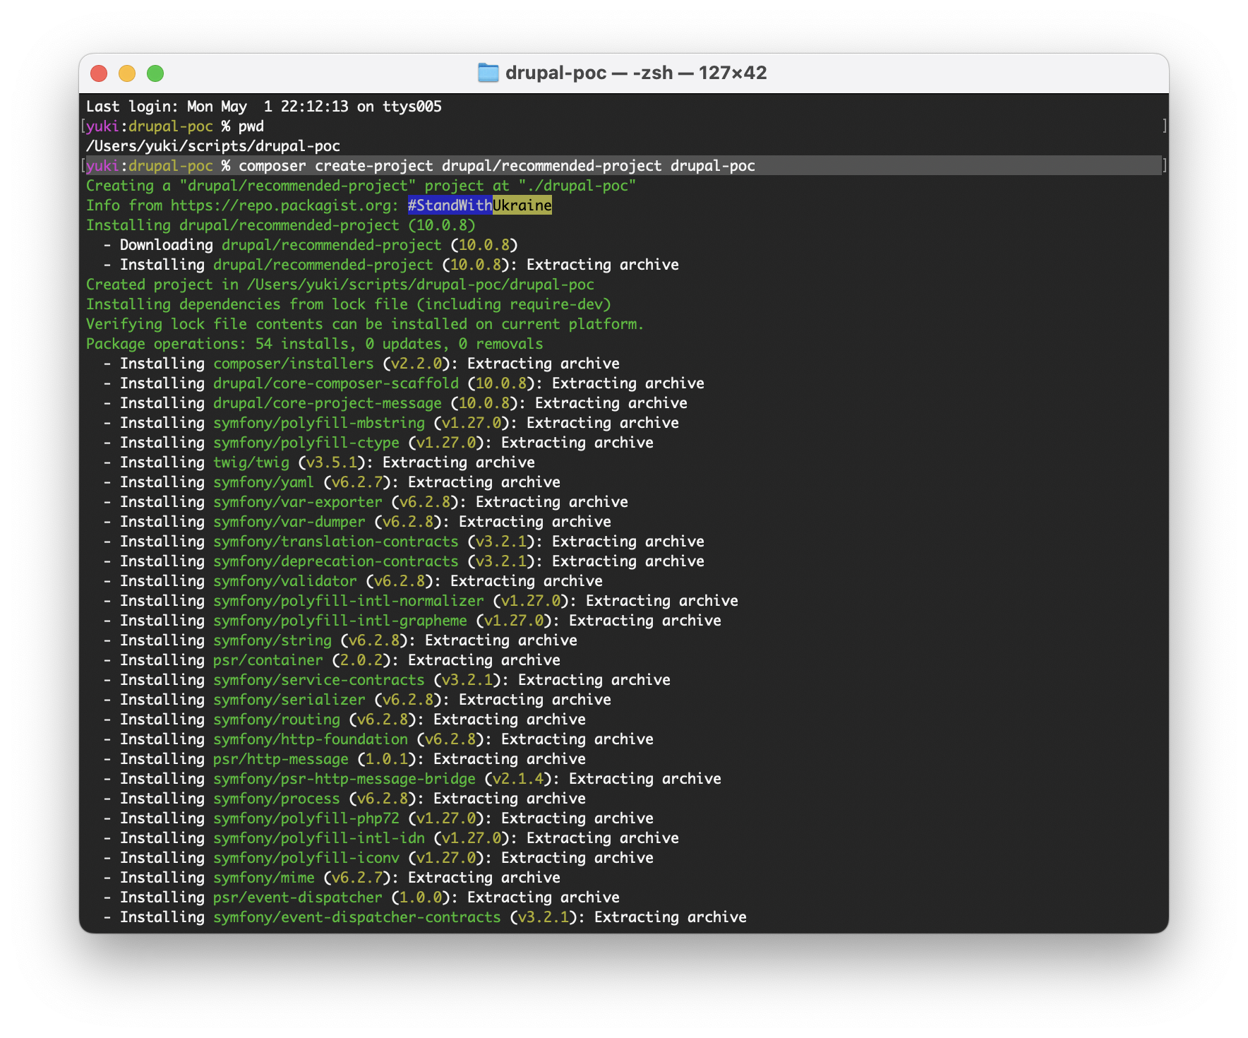Viewport: 1248px width, 1038px height.
Task: Click symfony/deprecation-contracts package name
Action: pyautogui.click(x=336, y=561)
